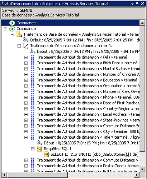This screenshot has height=179, width=147.
Task: Expand the Marital Status attribute node
Action: tap(26, 69)
